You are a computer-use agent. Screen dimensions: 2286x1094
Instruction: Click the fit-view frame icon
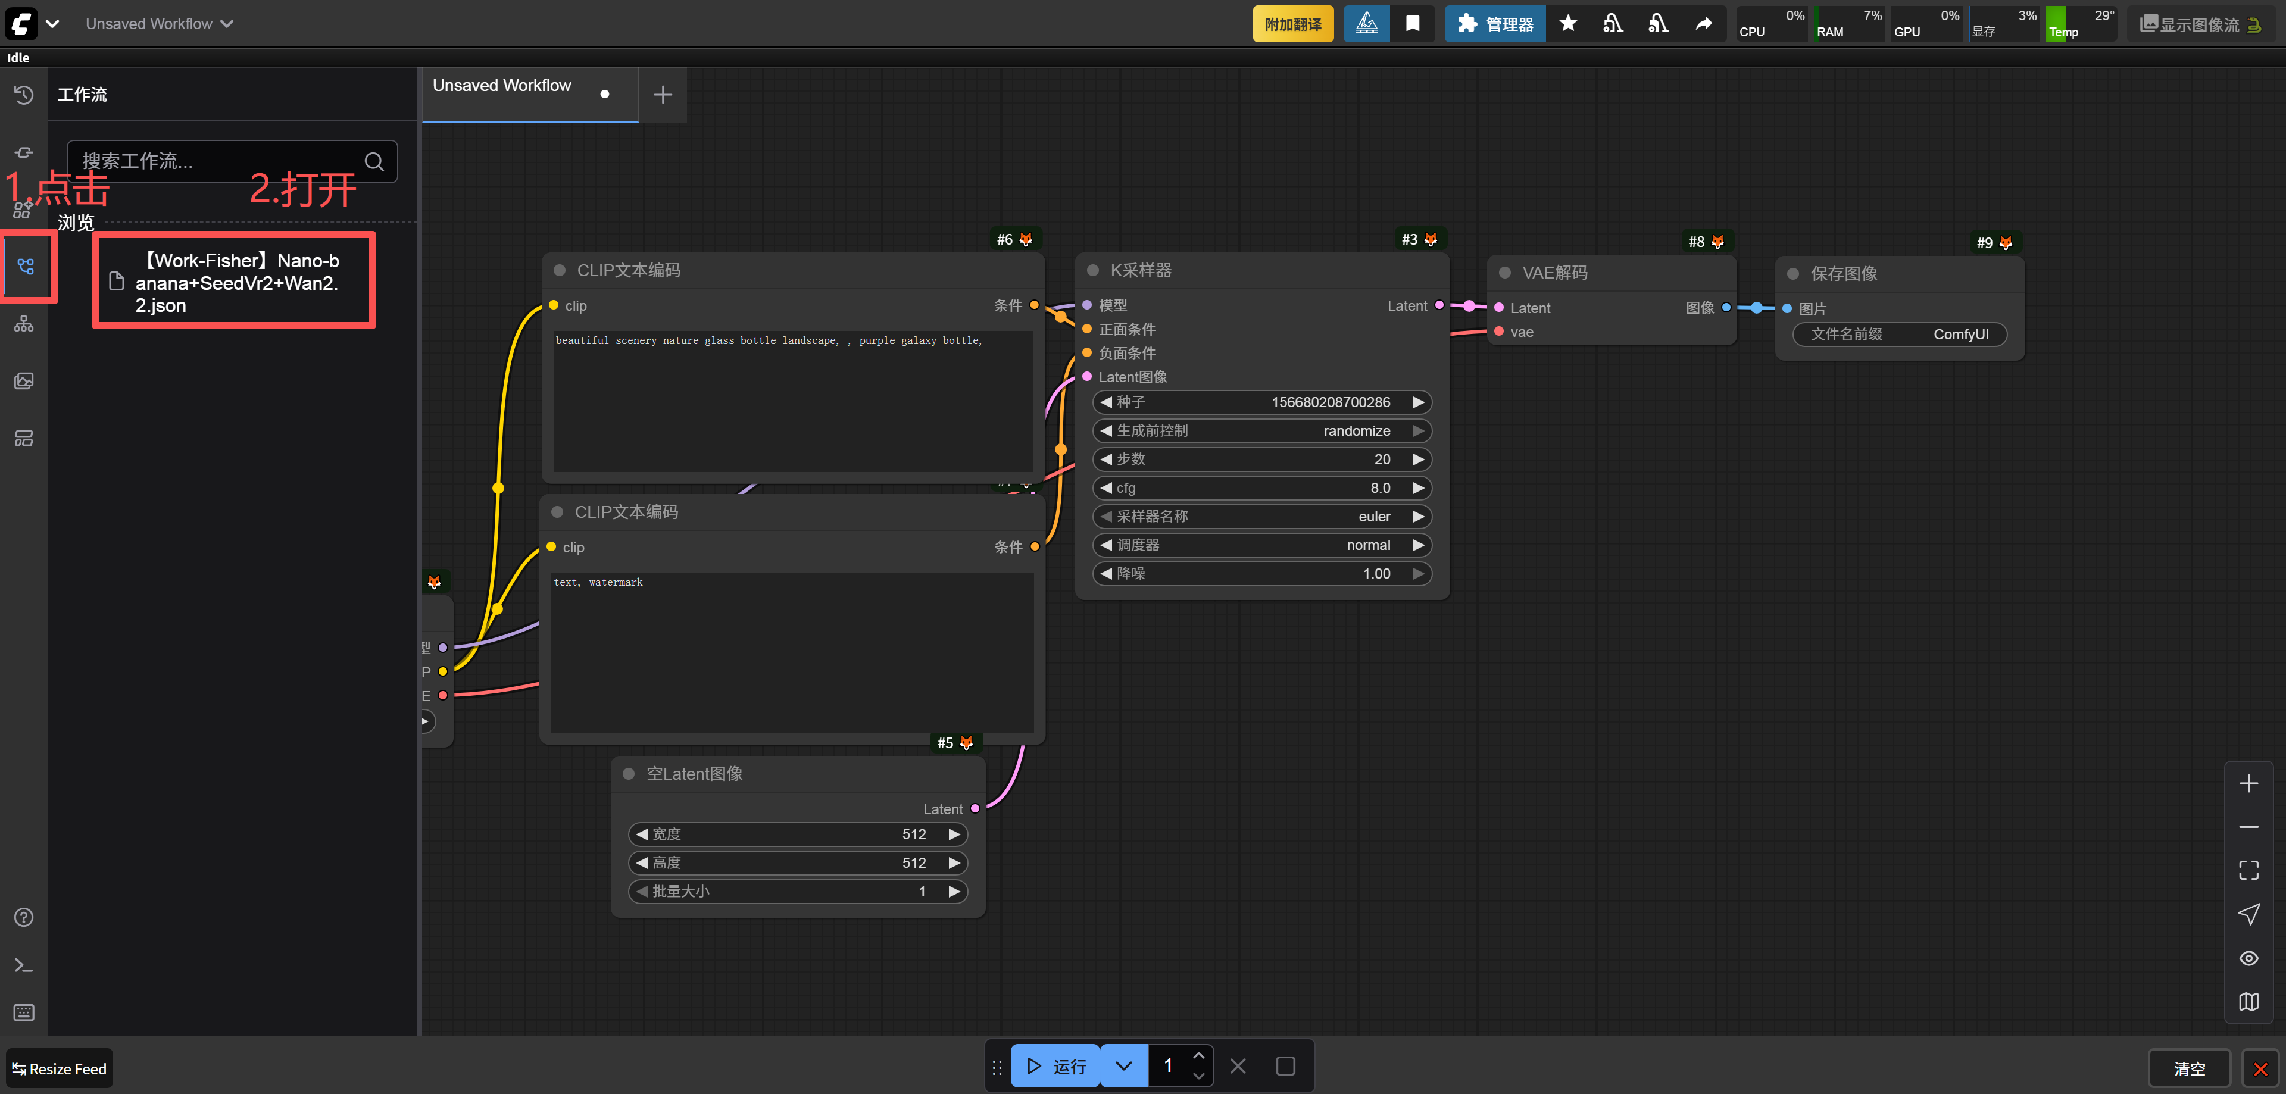pyautogui.click(x=2248, y=870)
